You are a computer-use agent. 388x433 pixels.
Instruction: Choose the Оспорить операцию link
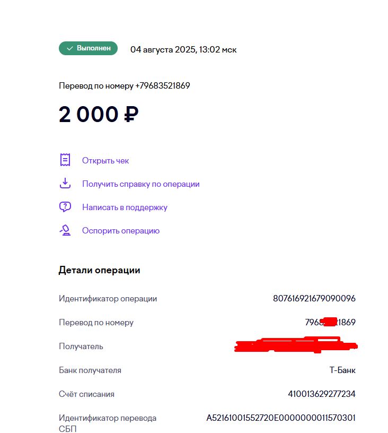[121, 230]
